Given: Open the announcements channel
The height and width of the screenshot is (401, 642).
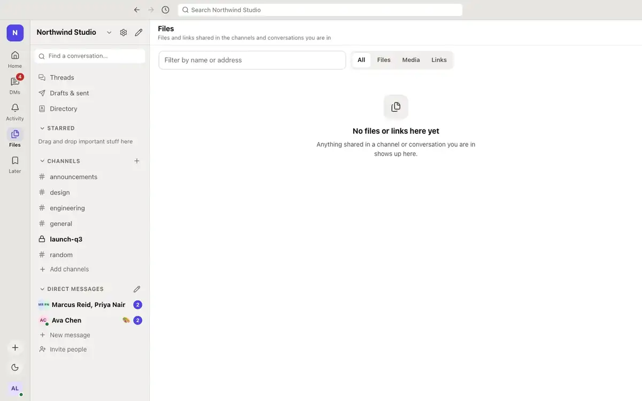Looking at the screenshot, I should click(x=90, y=177).
